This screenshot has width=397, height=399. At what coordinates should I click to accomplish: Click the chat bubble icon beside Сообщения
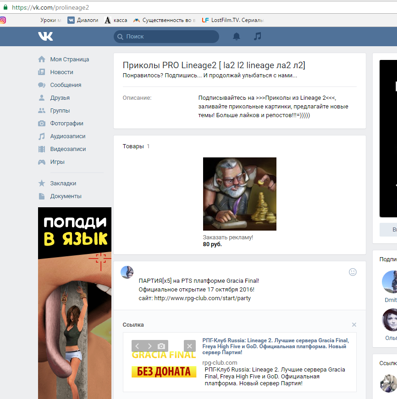coord(42,85)
